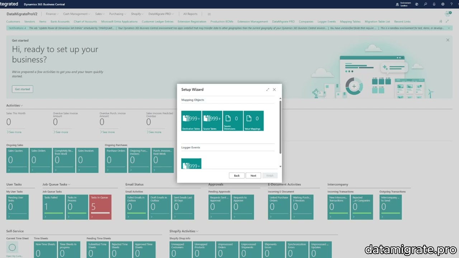Open the hamburger menu after All Reports
This screenshot has height=258, width=459.
(x=209, y=14)
